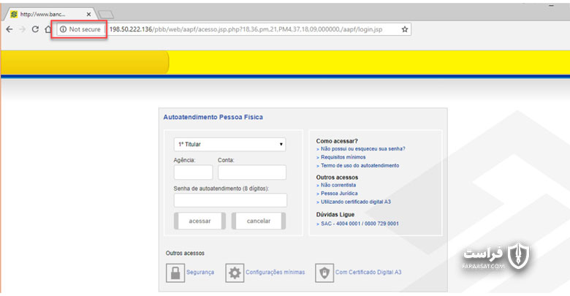Reload the page with the refresh icon
Viewport: 570px width, 296px height.
(x=35, y=29)
